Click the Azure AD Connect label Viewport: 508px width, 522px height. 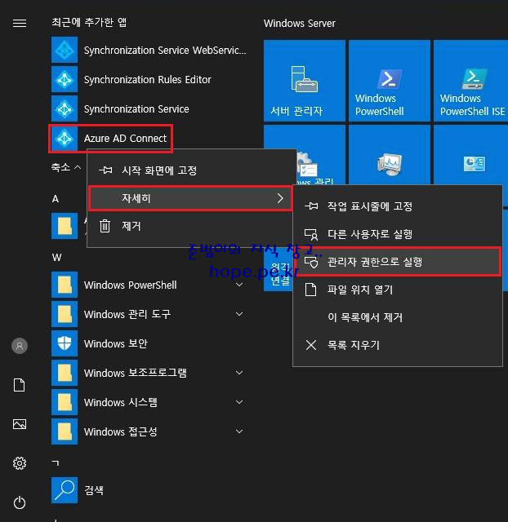[x=125, y=138]
